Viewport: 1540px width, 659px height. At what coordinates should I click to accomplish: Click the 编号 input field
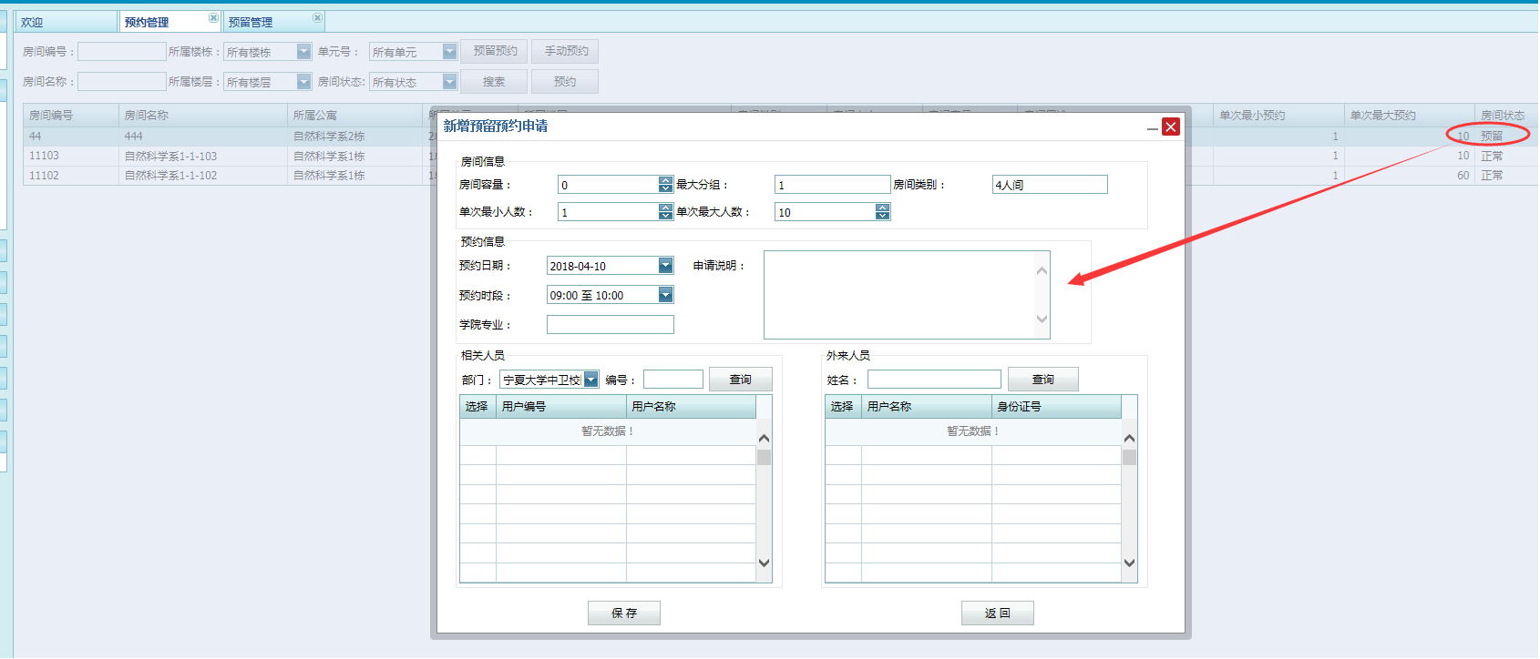[x=673, y=380]
